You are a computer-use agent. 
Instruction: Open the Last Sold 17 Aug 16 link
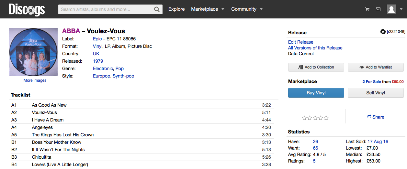(378, 142)
